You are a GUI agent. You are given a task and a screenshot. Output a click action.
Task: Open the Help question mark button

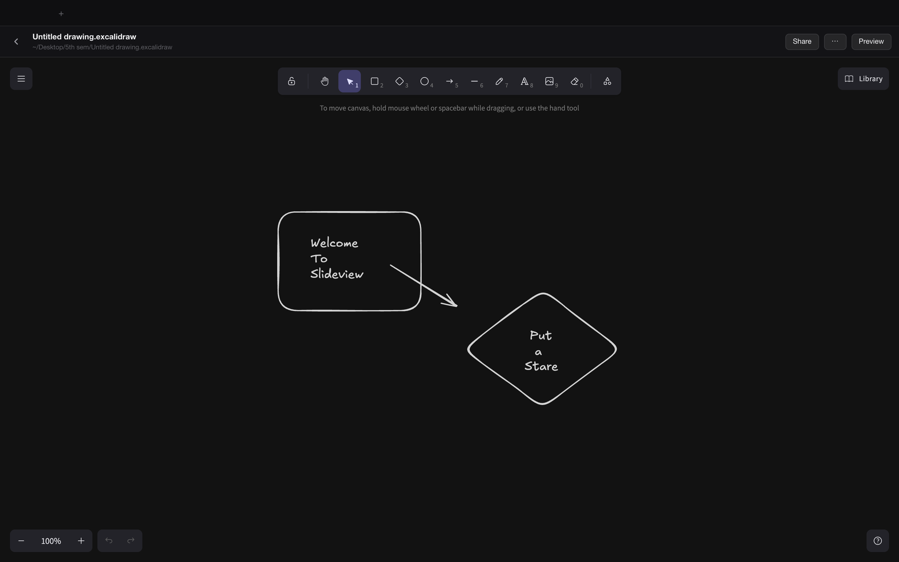[x=877, y=541]
